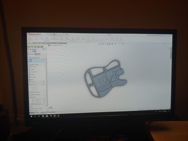Select the Perpendicular standard mate

[33, 72]
